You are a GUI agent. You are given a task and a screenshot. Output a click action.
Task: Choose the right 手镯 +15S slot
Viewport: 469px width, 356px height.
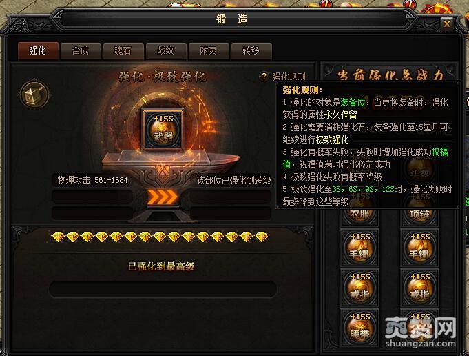tap(419, 248)
